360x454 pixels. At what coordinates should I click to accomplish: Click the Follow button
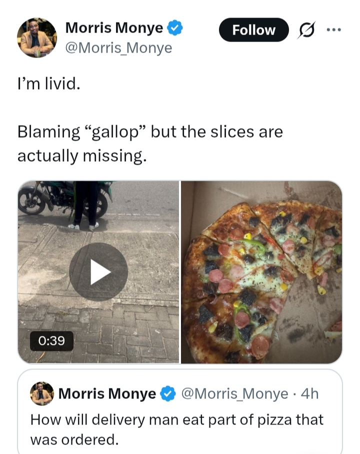tap(253, 30)
